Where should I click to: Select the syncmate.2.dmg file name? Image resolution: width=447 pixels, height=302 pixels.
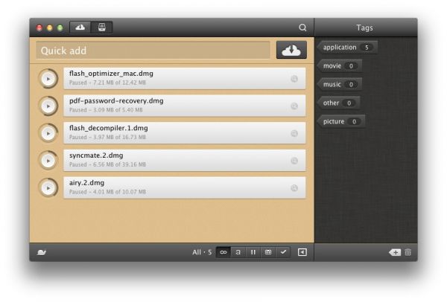pos(96,155)
